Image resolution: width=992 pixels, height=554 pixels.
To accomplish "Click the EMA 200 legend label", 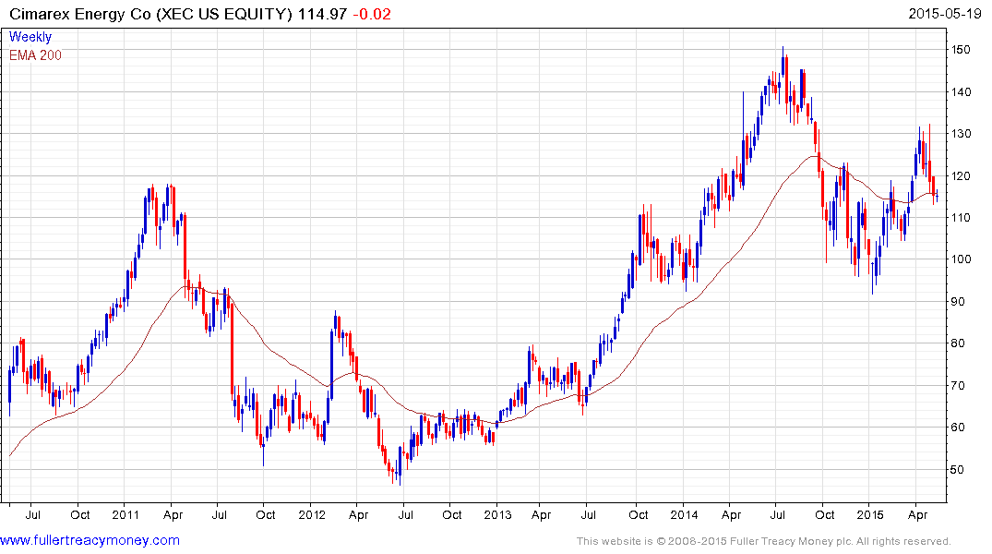I will pos(35,55).
